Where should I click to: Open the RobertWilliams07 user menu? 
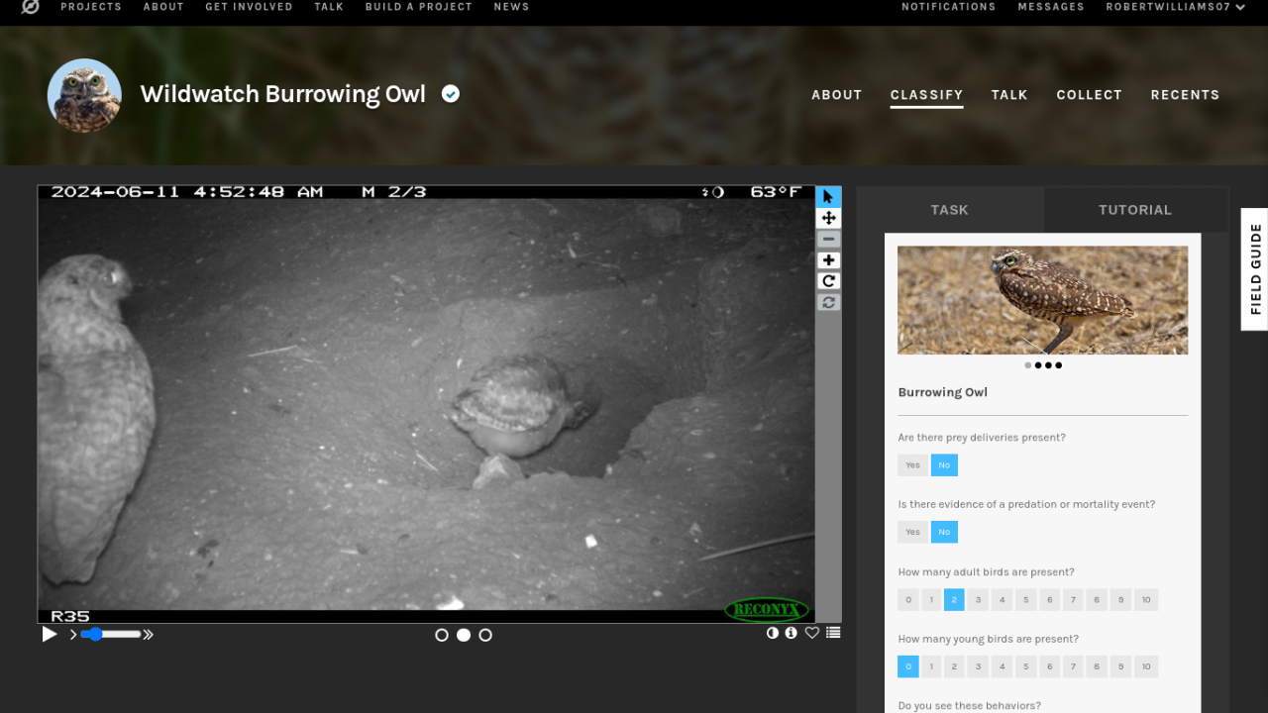[x=1176, y=7]
